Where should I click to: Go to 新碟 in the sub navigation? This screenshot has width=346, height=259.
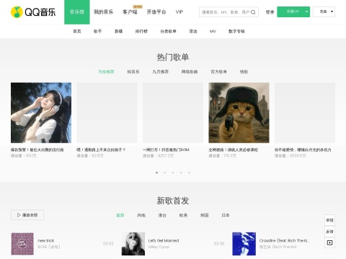118,31
